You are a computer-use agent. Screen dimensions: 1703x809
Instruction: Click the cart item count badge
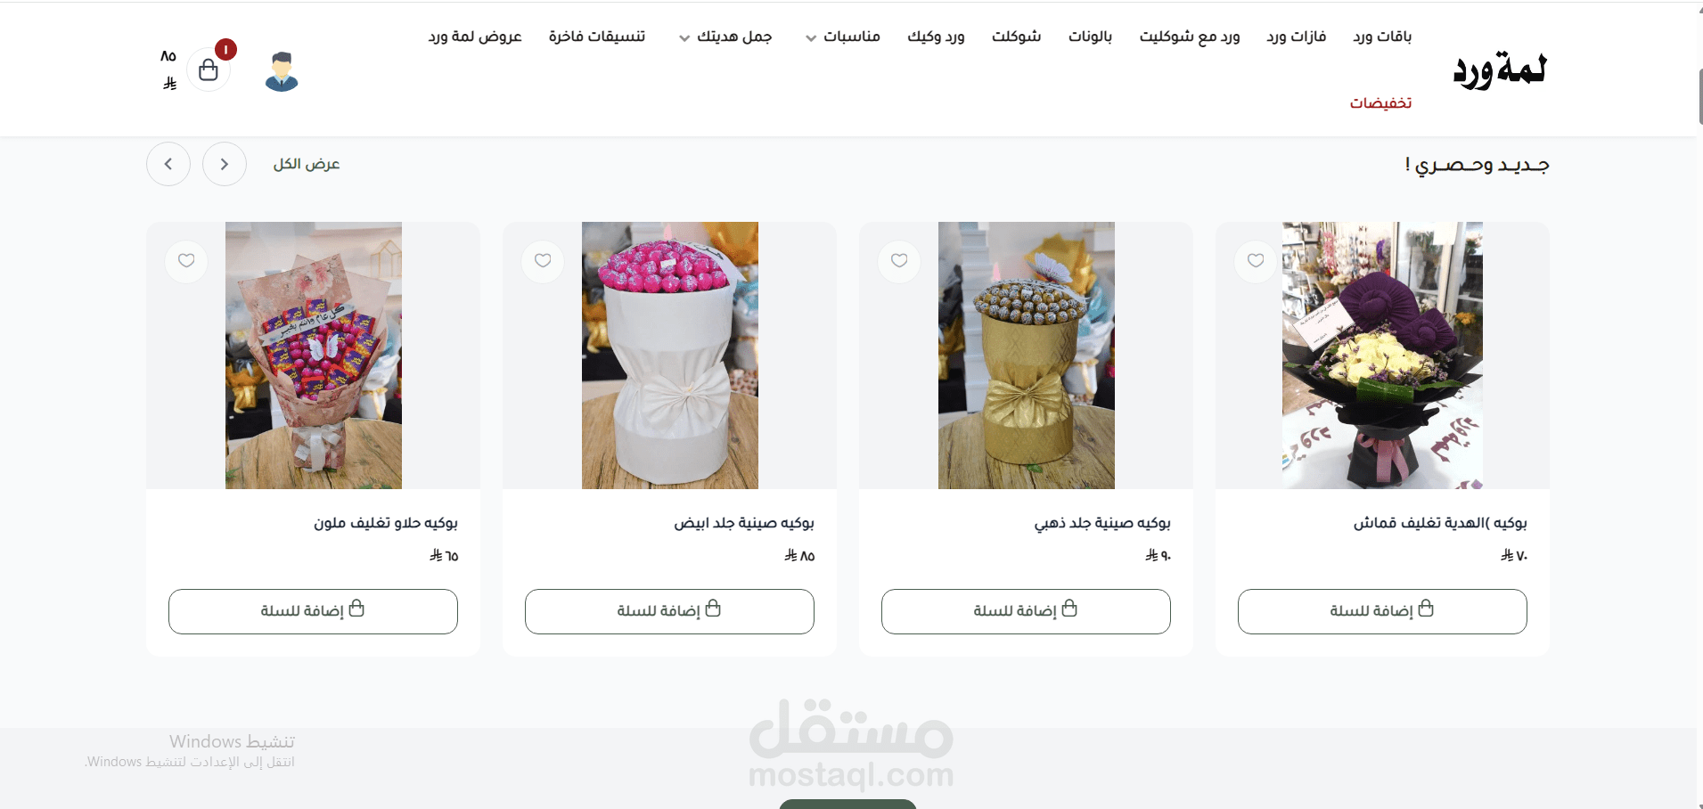pyautogui.click(x=226, y=50)
